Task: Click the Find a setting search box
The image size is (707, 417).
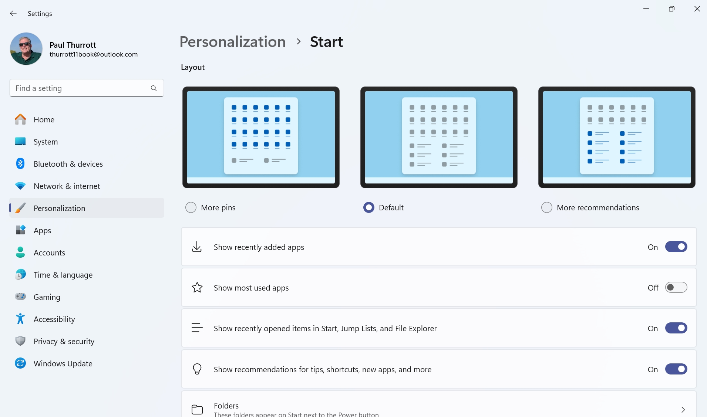Action: click(81, 88)
